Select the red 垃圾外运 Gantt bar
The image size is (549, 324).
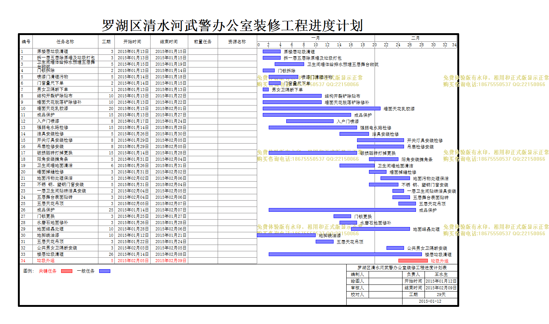pos(413,261)
